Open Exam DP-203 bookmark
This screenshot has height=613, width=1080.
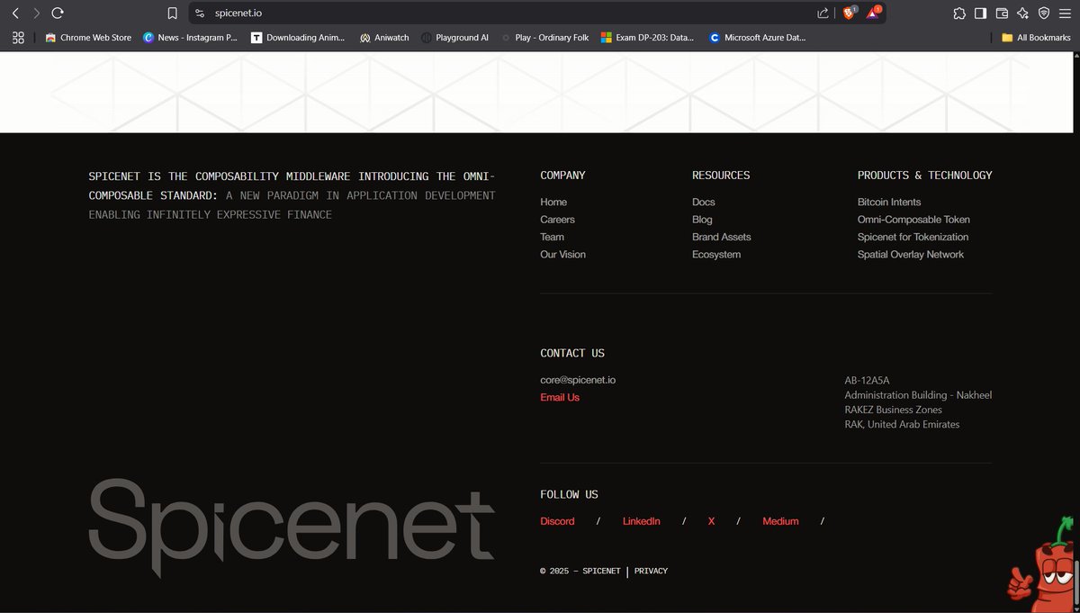point(647,38)
